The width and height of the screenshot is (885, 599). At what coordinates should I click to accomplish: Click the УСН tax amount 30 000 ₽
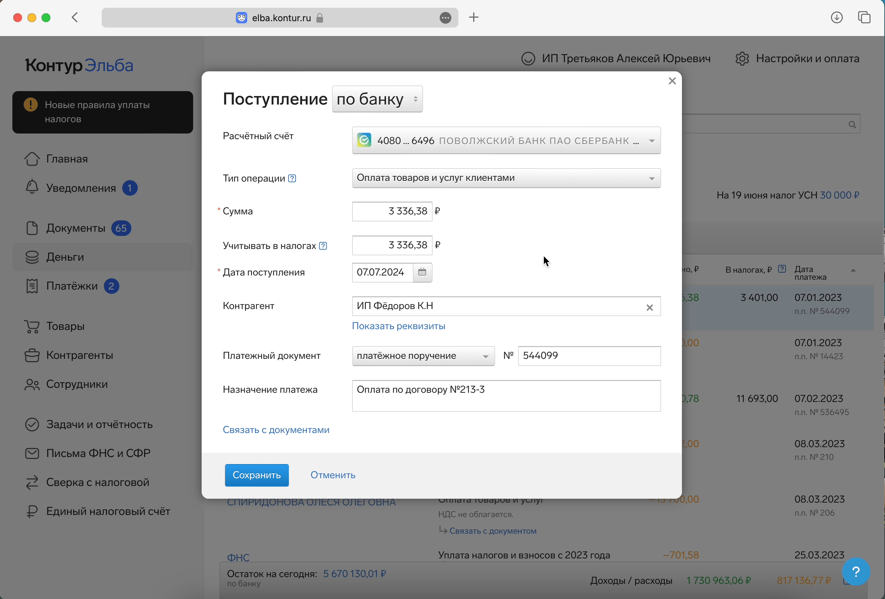pos(839,195)
